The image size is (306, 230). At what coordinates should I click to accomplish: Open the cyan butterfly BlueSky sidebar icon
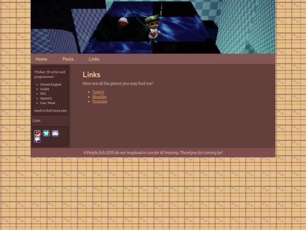pyautogui.click(x=46, y=133)
